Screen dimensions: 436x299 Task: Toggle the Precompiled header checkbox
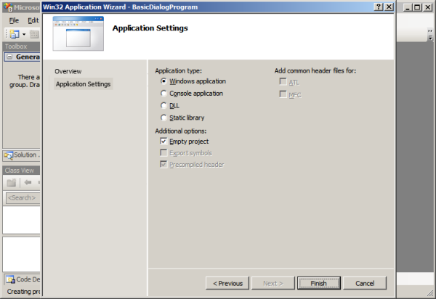(x=163, y=165)
